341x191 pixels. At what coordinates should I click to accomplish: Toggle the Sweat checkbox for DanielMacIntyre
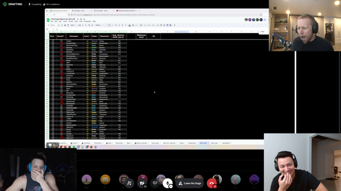tap(61, 58)
